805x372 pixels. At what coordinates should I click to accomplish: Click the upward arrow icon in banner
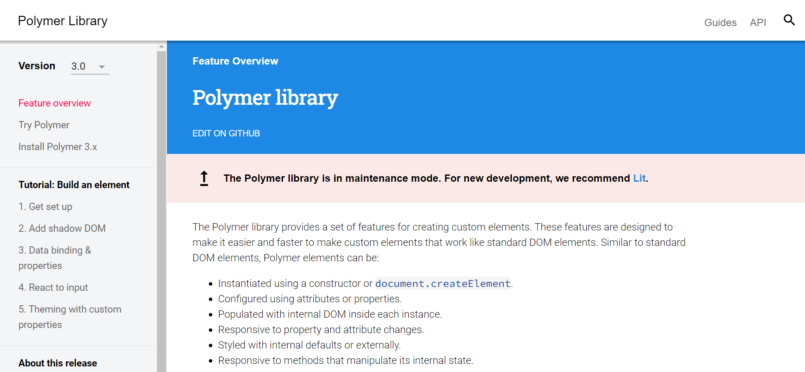(x=204, y=178)
